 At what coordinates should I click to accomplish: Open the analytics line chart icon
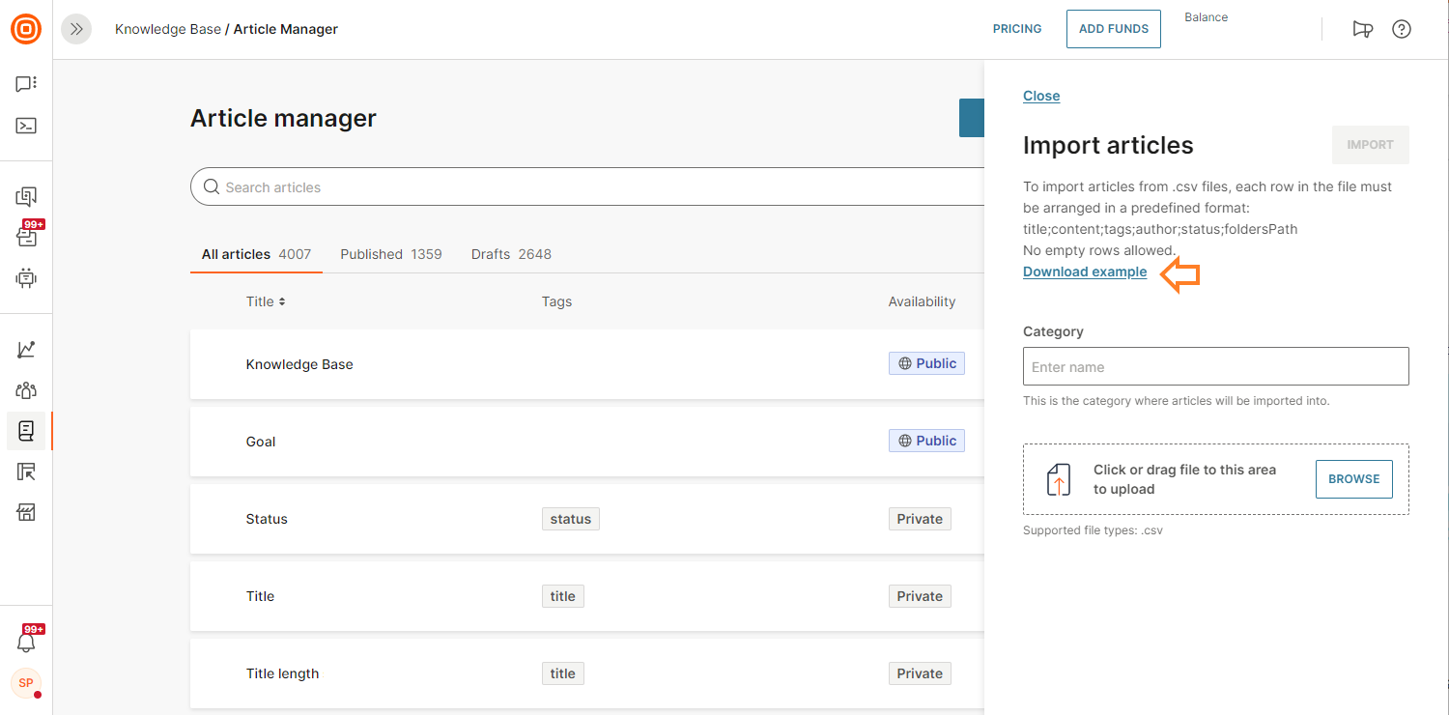tap(26, 350)
